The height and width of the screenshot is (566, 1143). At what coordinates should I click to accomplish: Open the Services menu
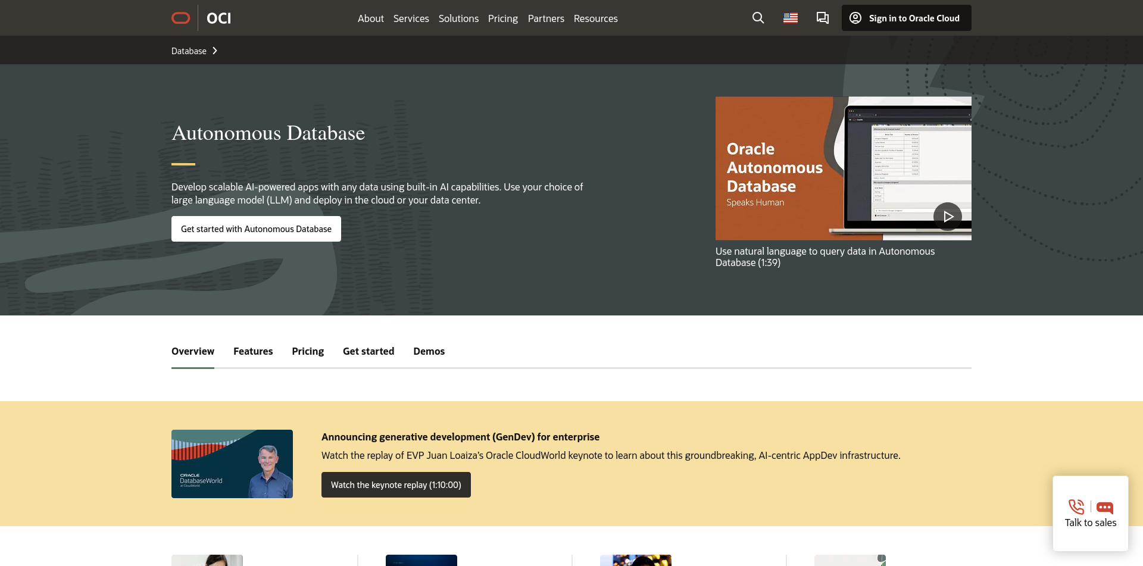411,18
